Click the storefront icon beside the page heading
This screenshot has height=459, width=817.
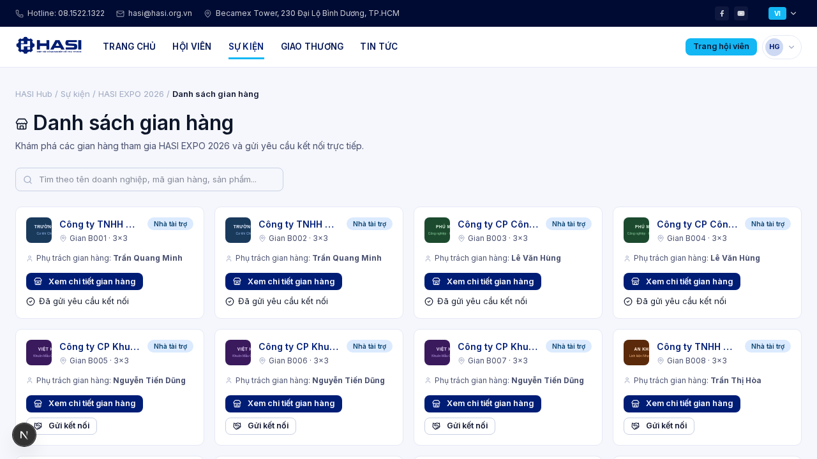point(22,124)
